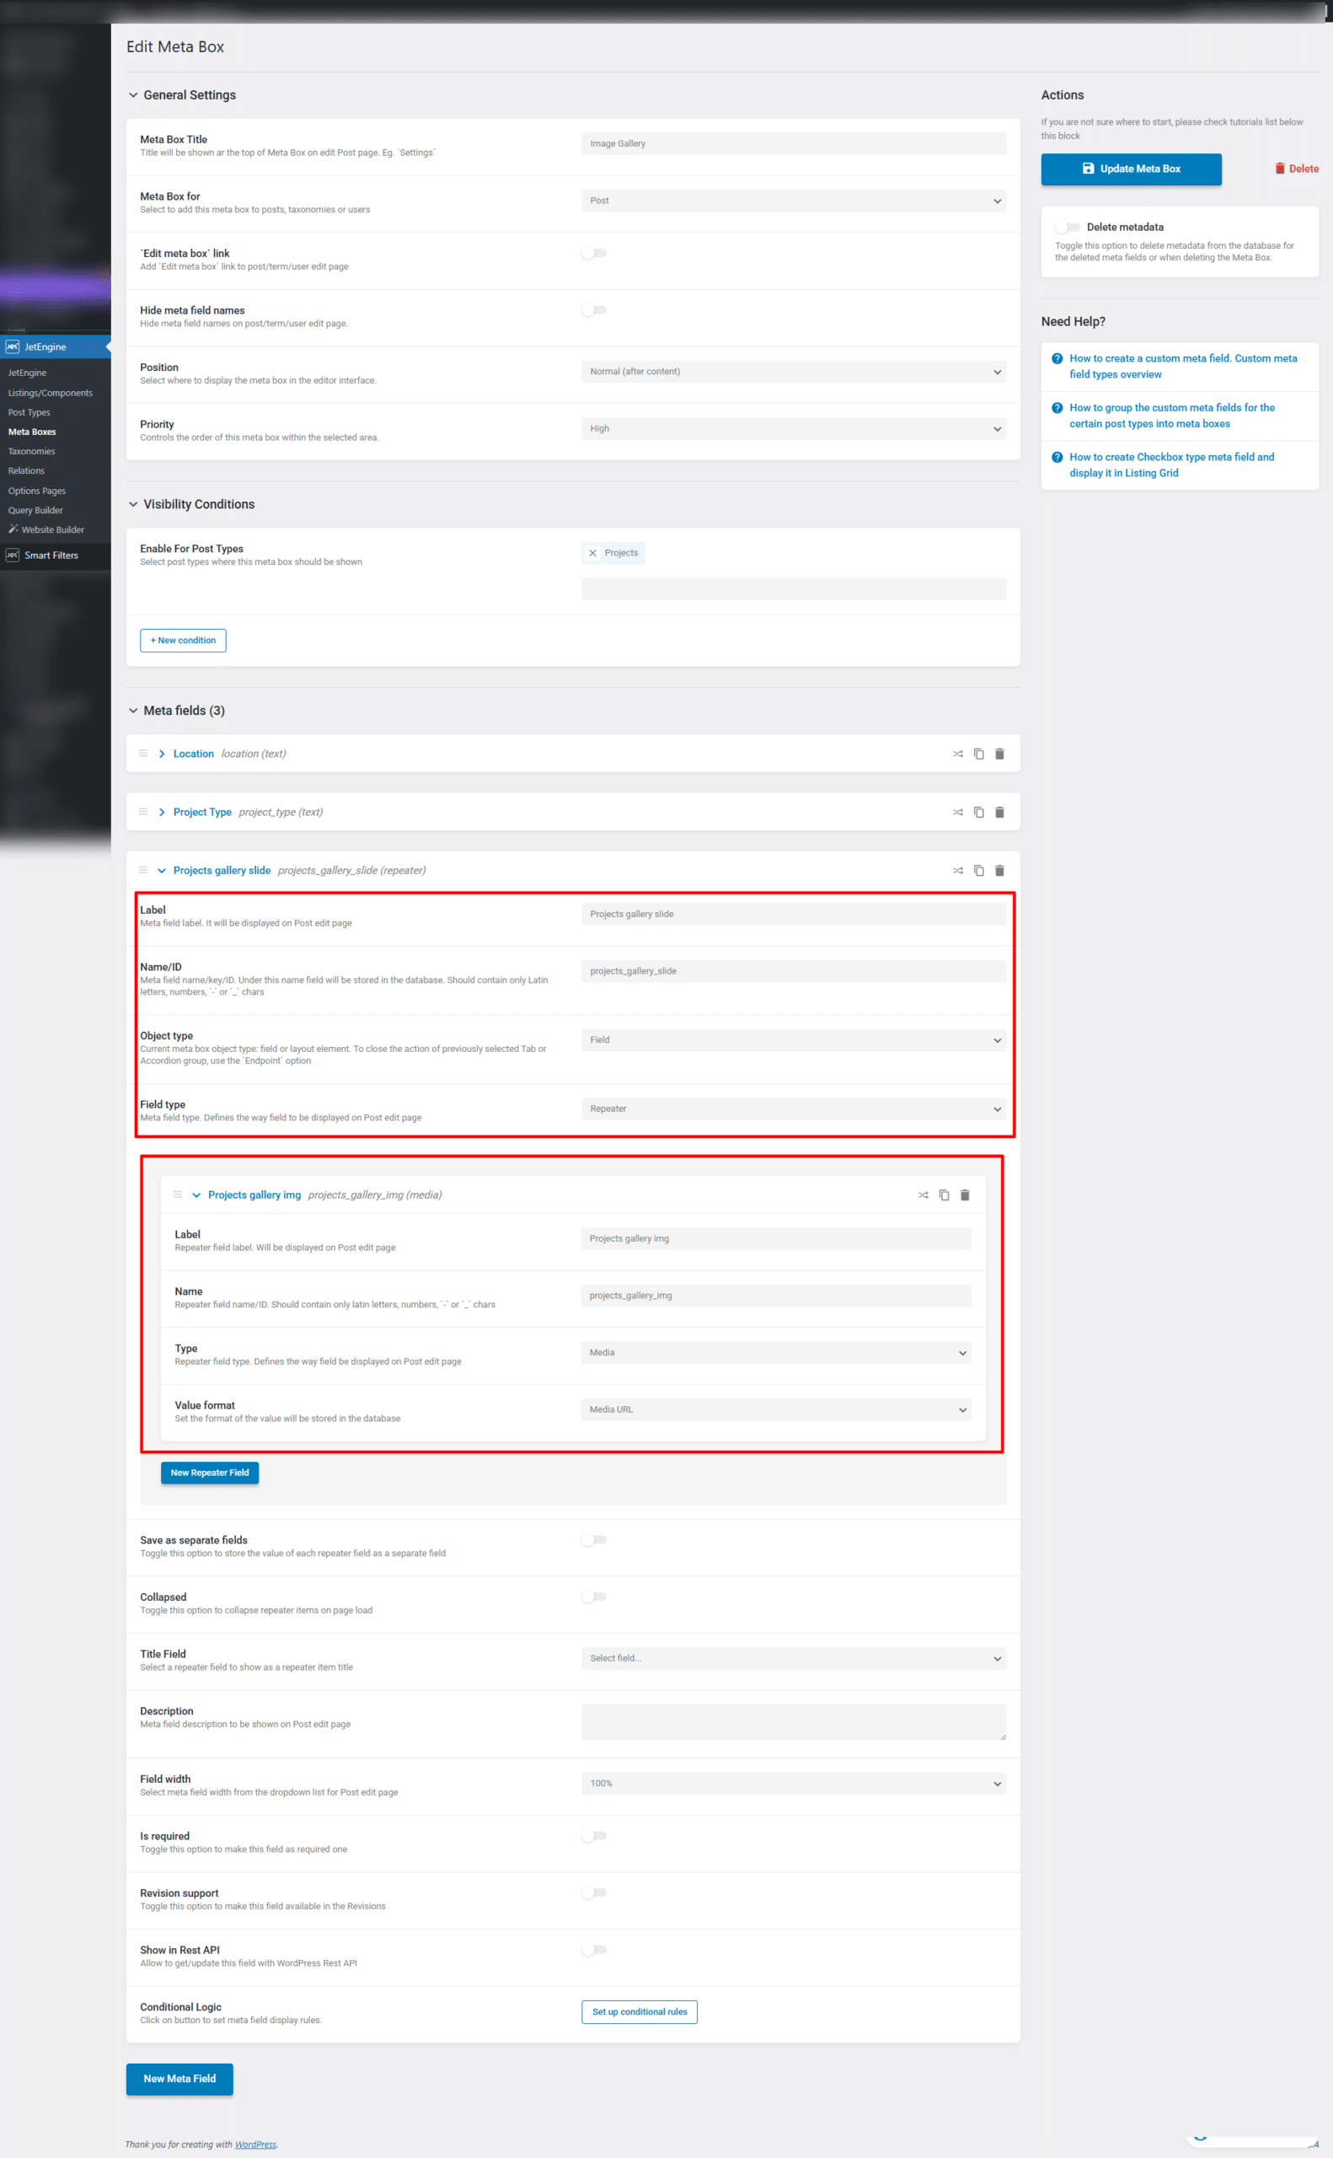Viewport: 1333px width, 2158px height.
Task: Click the JetEngine logo icon in sidebar
Action: [x=13, y=346]
